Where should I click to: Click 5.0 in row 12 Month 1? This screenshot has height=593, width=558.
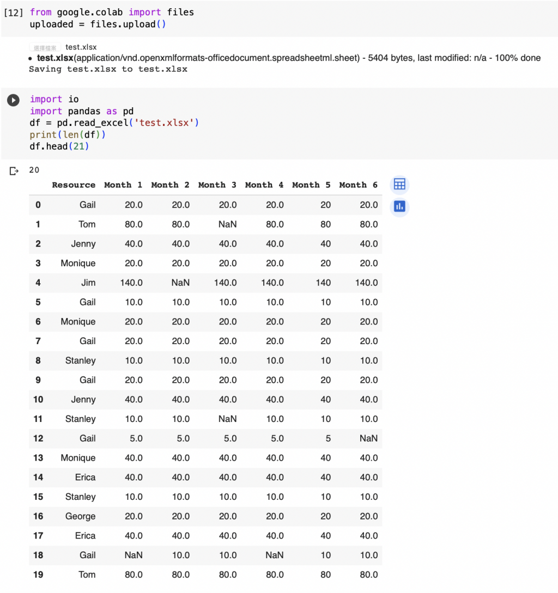pyautogui.click(x=136, y=439)
